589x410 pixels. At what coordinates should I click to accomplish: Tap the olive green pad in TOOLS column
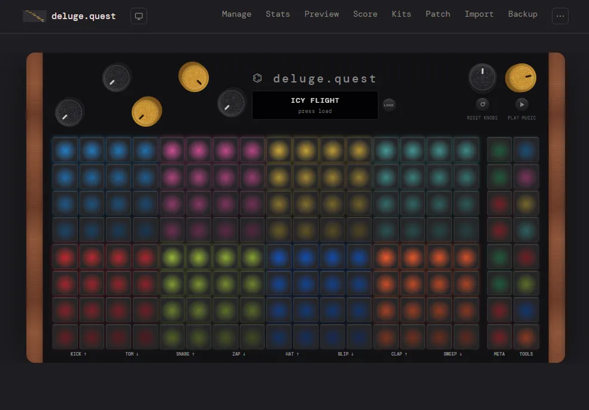click(x=526, y=283)
